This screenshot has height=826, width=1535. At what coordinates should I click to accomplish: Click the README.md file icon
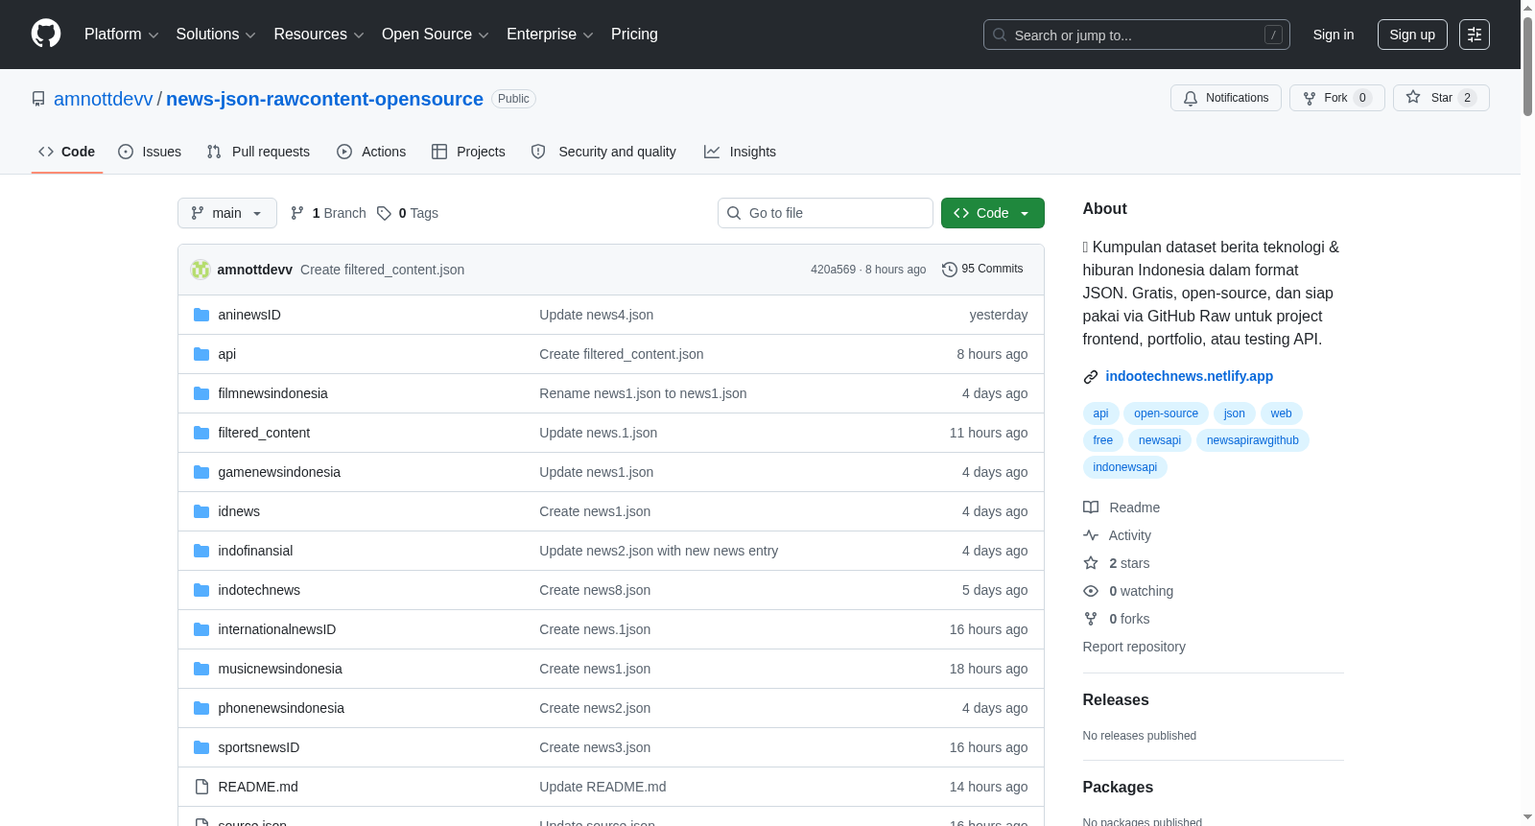(x=201, y=787)
